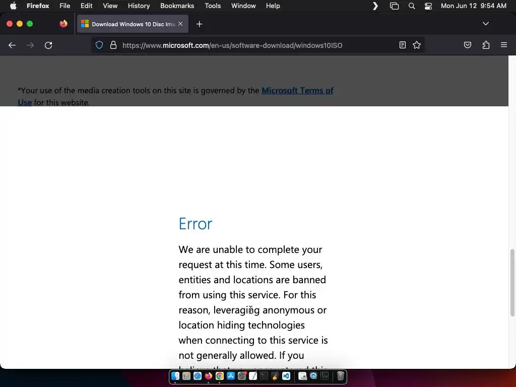Open the History menu

pyautogui.click(x=139, y=6)
